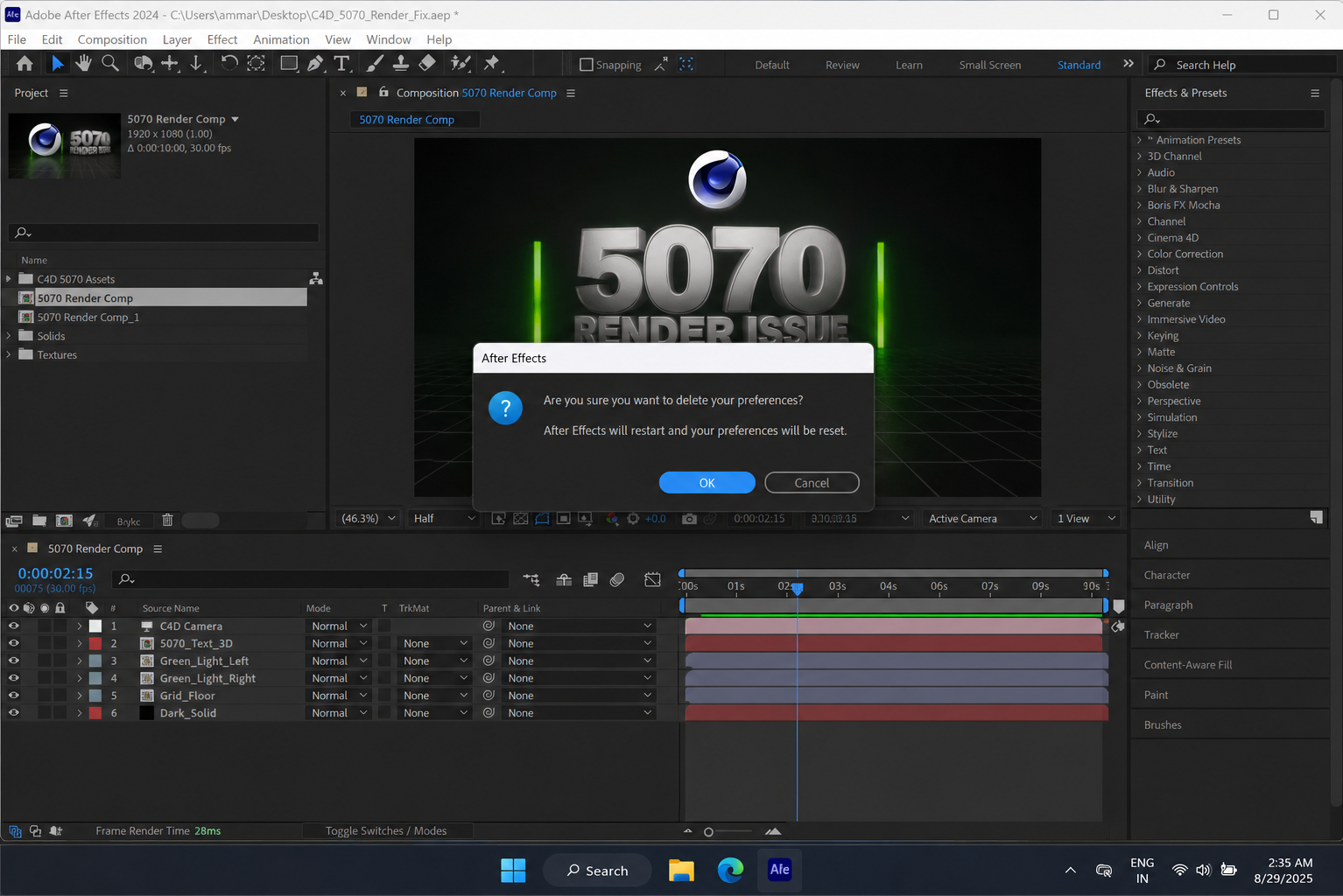Open the graph editor icon in timeline
The height and width of the screenshot is (896, 1343).
click(652, 579)
